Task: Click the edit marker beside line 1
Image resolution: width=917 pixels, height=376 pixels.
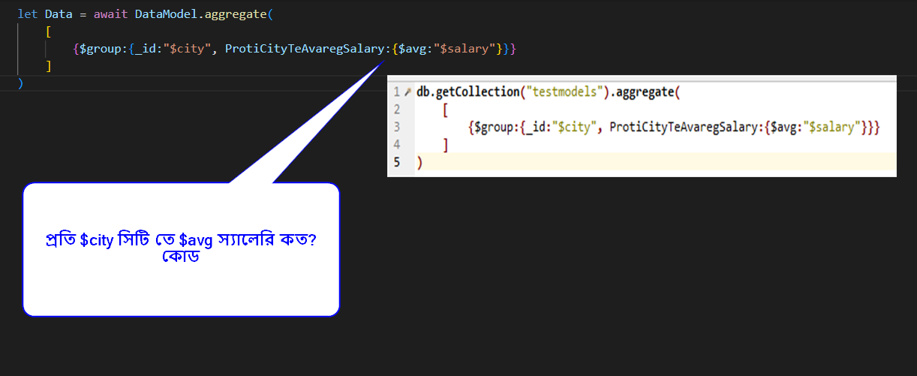Action: (x=407, y=92)
